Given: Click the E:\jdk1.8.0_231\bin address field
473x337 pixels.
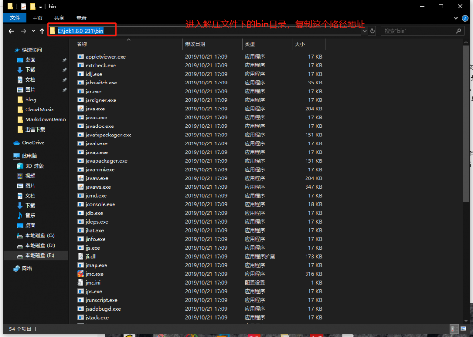Looking at the screenshot, I should (80, 31).
